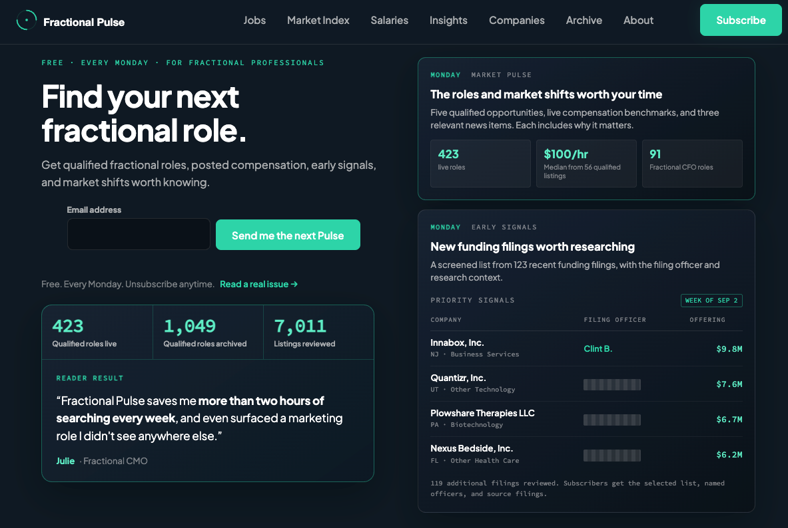Click the Fractional Pulse brand name
This screenshot has height=528, width=788.
click(84, 22)
